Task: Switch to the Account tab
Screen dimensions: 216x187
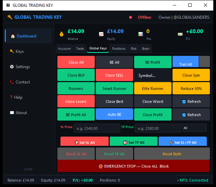Action: [64, 49]
